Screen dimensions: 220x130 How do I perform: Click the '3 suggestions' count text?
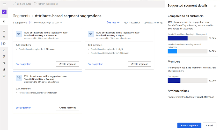(x=20, y=22)
